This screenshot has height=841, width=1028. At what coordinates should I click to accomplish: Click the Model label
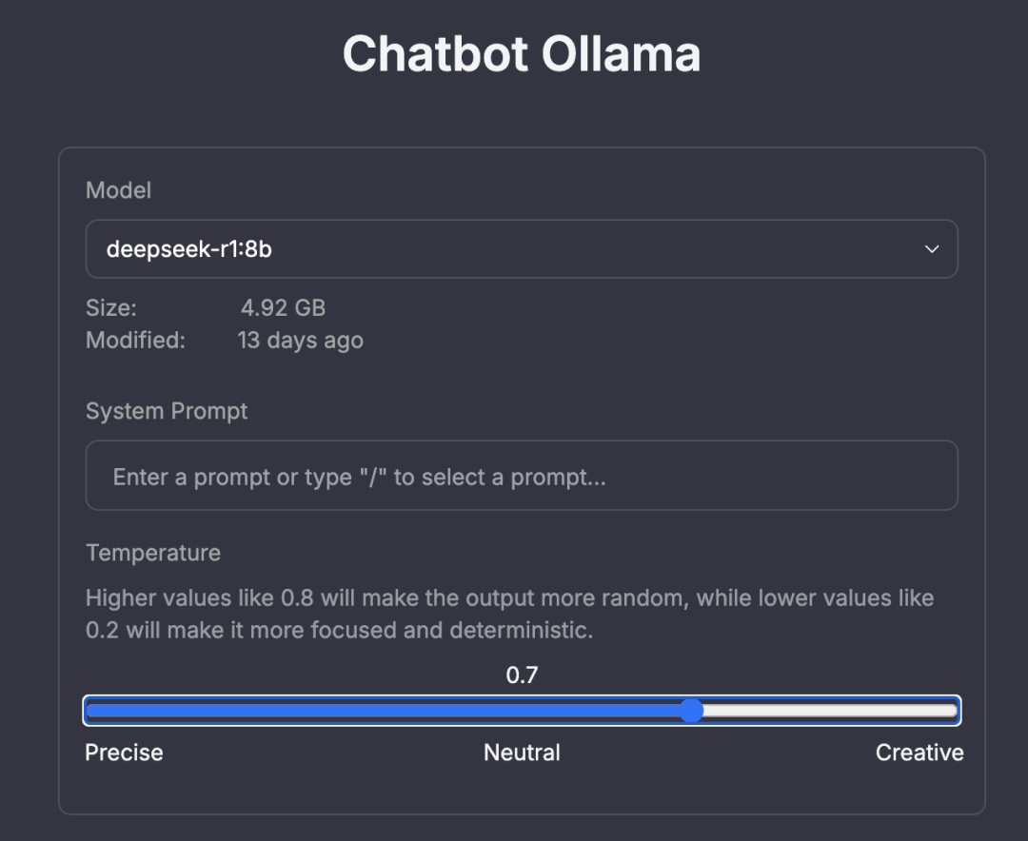pyautogui.click(x=118, y=190)
